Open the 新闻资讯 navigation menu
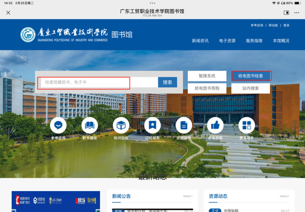Viewport: 305px width, 212px height. pyautogui.click(x=200, y=41)
